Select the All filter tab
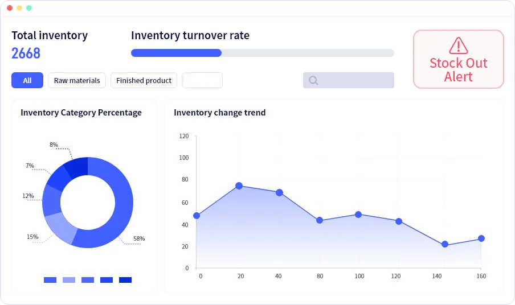Screen dimensions: 515x305 (x=27, y=80)
